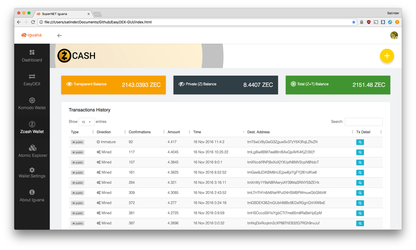This screenshot has width=416, height=250.
Task: Click public badge in 117 confirmations row
Action: coord(78,152)
